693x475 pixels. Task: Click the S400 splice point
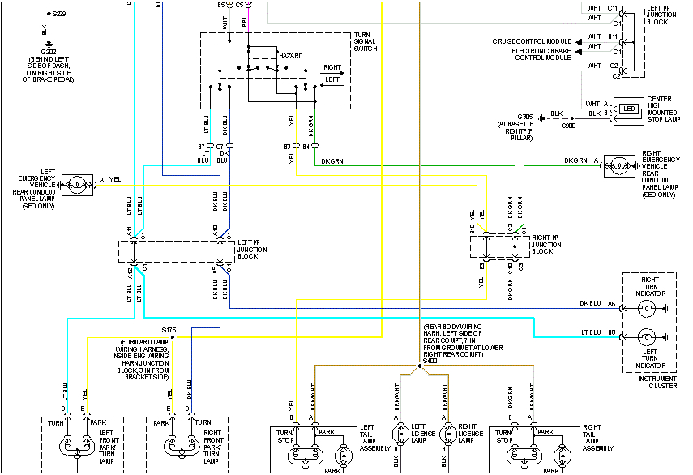click(x=421, y=366)
